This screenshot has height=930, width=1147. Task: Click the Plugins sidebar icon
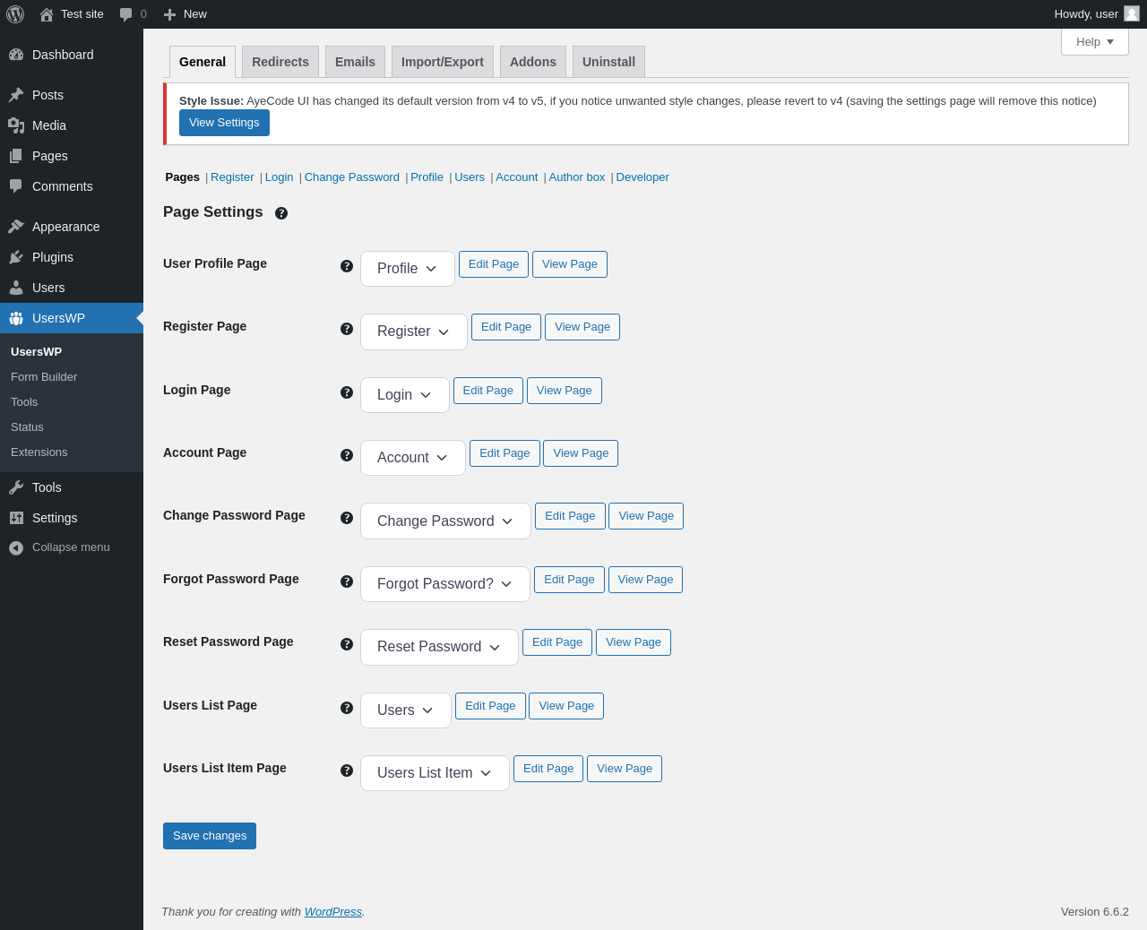[x=16, y=257]
